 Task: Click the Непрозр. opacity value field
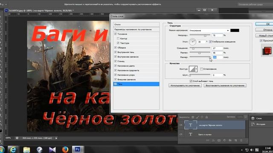[x=217, y=35]
